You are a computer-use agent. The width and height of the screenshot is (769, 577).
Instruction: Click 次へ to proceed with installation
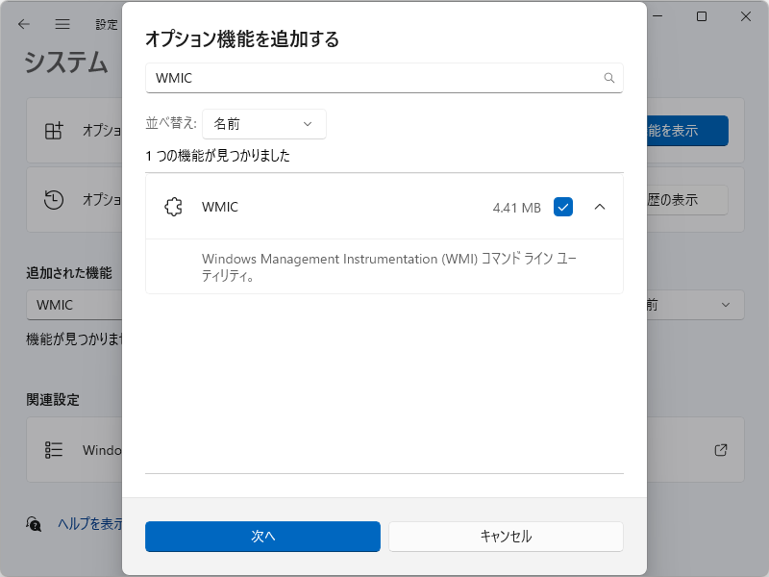[263, 536]
